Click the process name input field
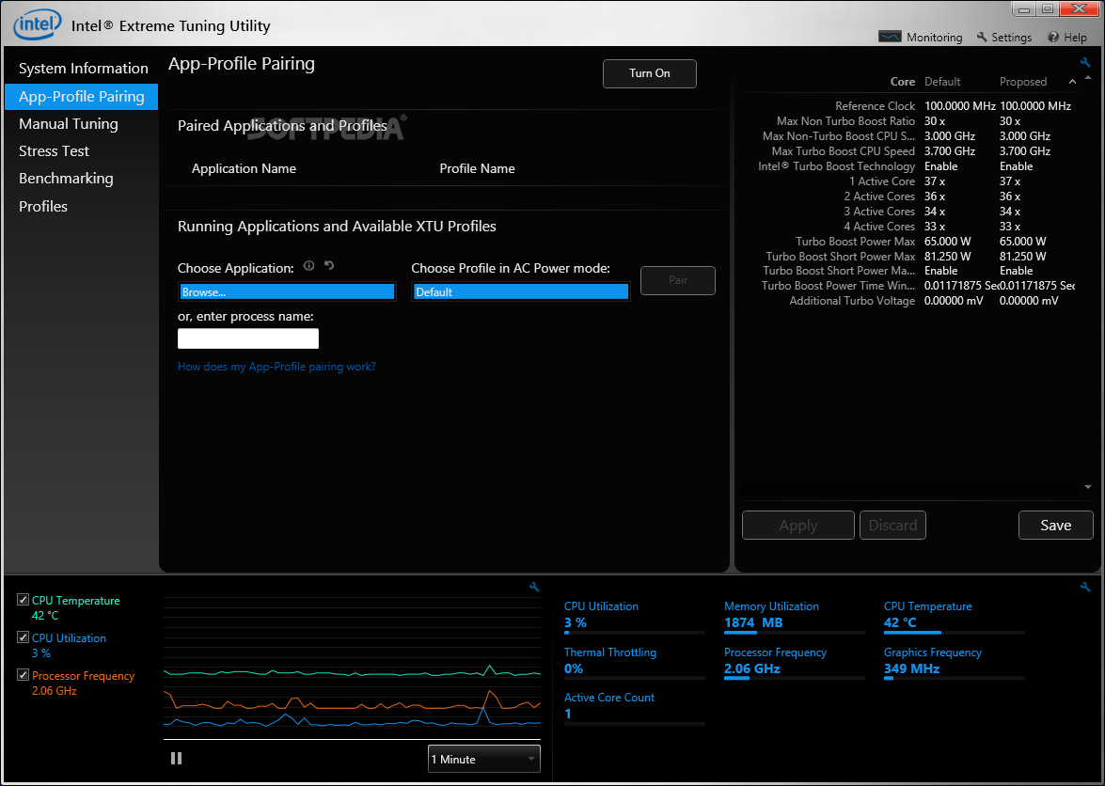This screenshot has height=786, width=1105. [248, 338]
